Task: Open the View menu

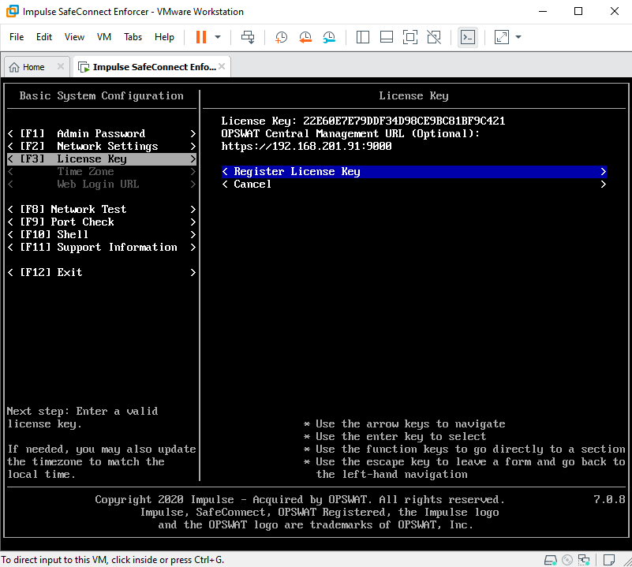Action: point(75,37)
